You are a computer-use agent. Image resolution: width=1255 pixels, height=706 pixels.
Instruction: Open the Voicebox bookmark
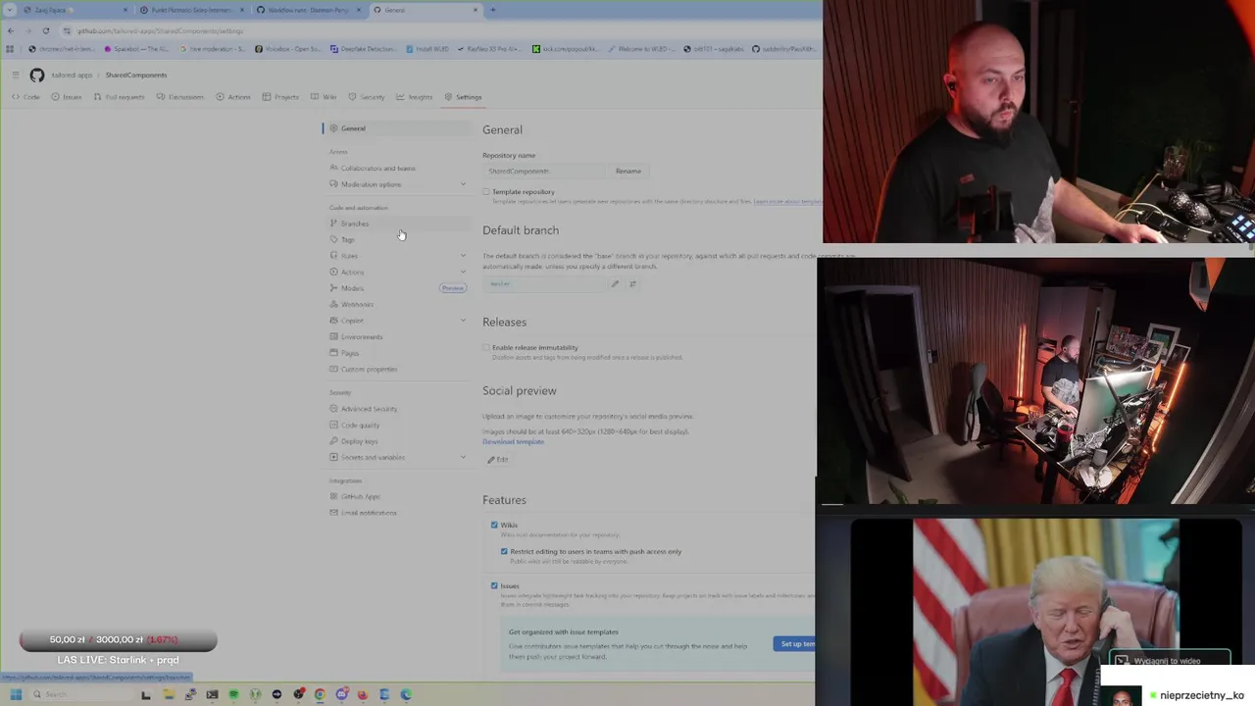point(288,48)
